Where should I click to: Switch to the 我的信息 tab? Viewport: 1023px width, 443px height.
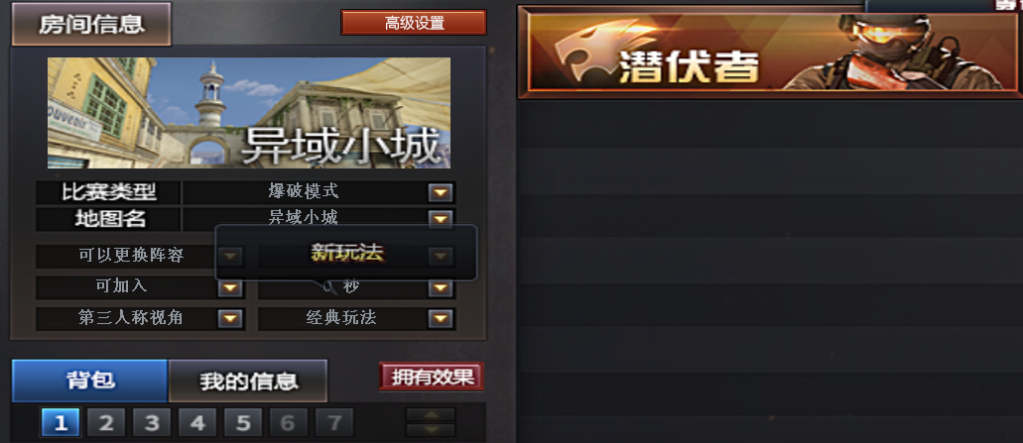[x=248, y=381]
